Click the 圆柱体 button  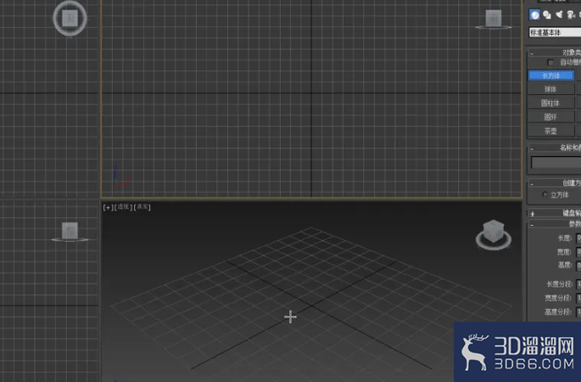click(x=551, y=103)
